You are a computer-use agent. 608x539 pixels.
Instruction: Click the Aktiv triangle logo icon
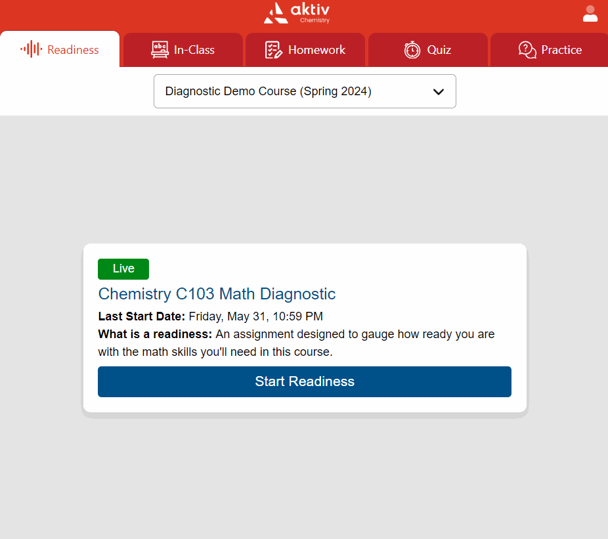click(275, 13)
